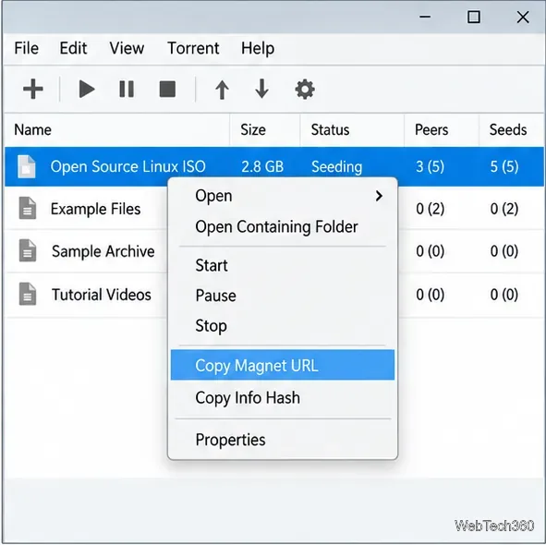Select the Sample Archive torrent row
The width and height of the screenshot is (546, 545).
274,251
